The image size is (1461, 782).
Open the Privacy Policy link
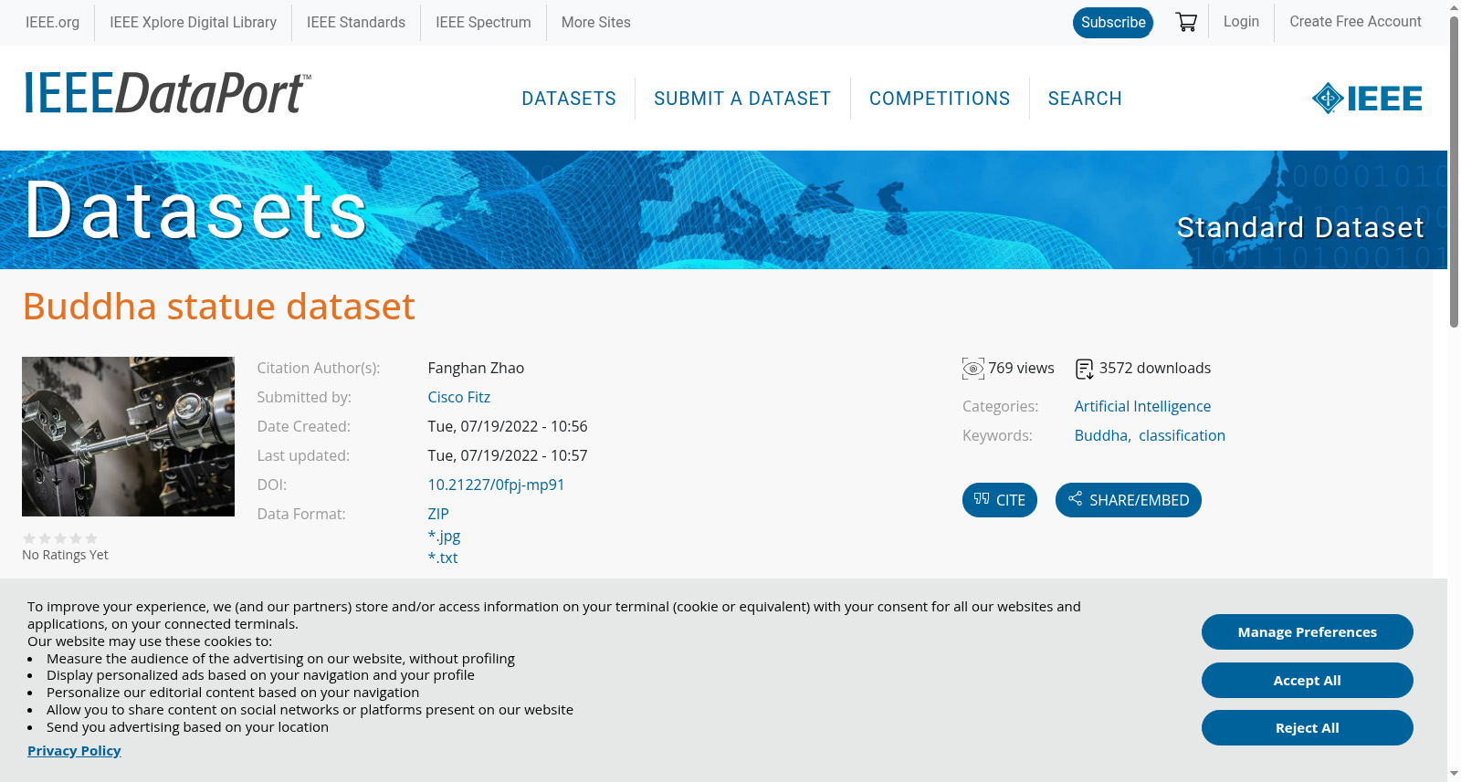point(74,750)
